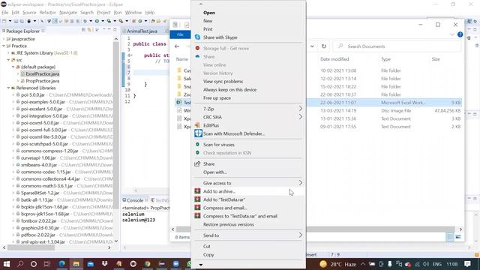Click Explorer horizontal scrollbar right arrow
480x270 pixels.
pyautogui.click(x=460, y=229)
